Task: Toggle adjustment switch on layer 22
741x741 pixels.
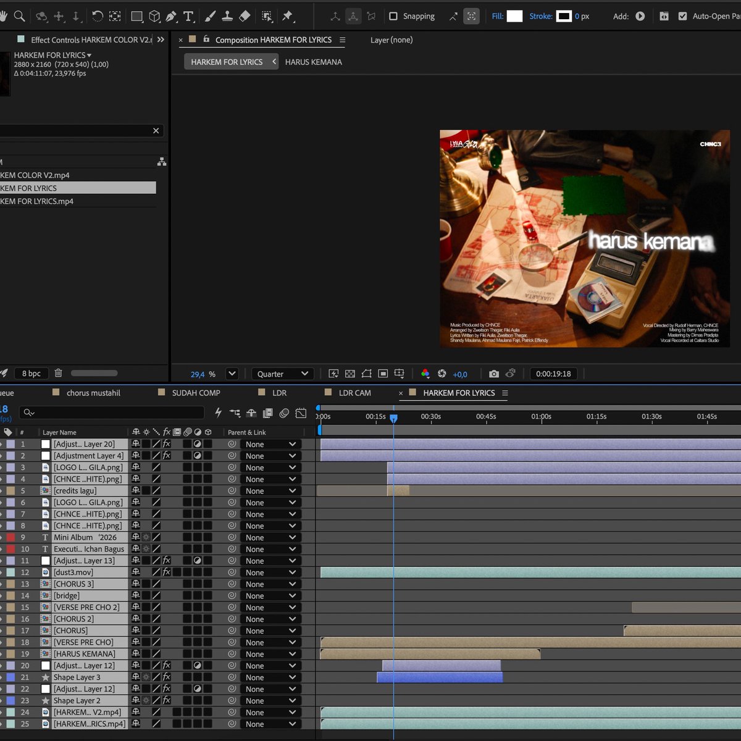Action: pyautogui.click(x=198, y=689)
